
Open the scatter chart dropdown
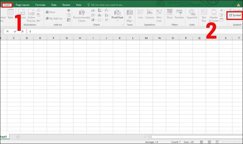101,20
